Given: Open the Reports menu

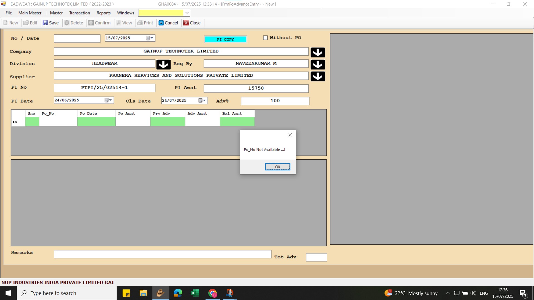Looking at the screenshot, I should click(x=103, y=13).
